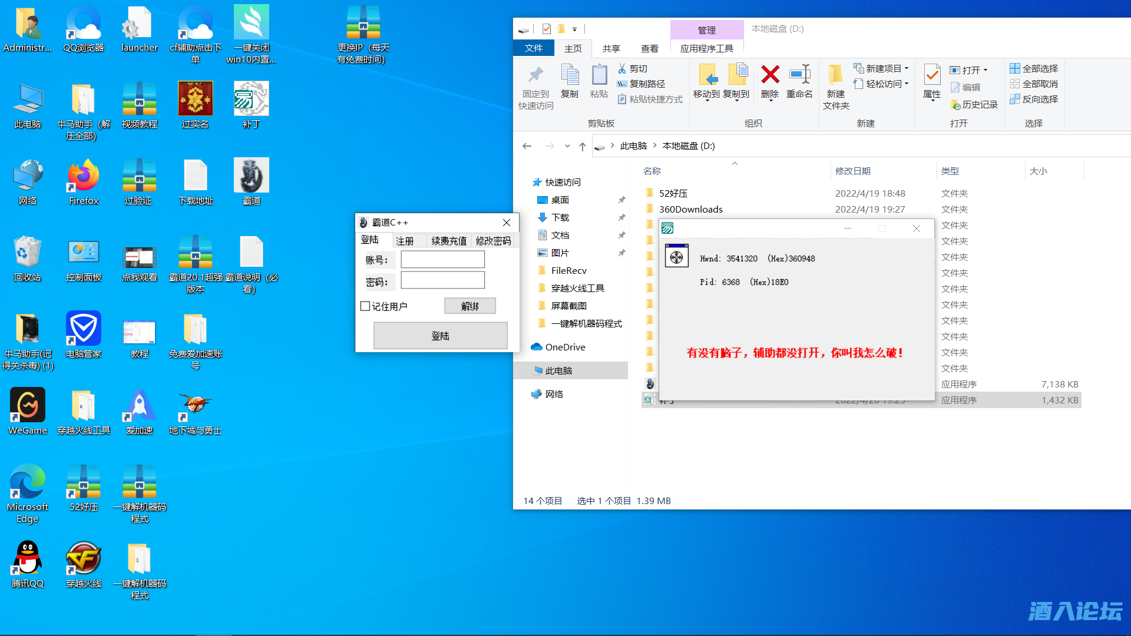Click 历史记录 in the ribbon
The height and width of the screenshot is (636, 1131).
974,104
